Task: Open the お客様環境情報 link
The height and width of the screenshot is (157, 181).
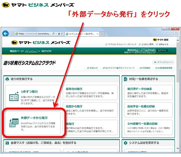Action: coord(164,68)
